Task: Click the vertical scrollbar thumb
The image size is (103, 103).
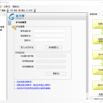Action: (x=87, y=54)
